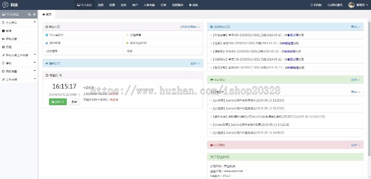Image resolution: width=371 pixels, height=179 pixels.
Task: Click 更多>> in the red panel header
Action: [356, 145]
